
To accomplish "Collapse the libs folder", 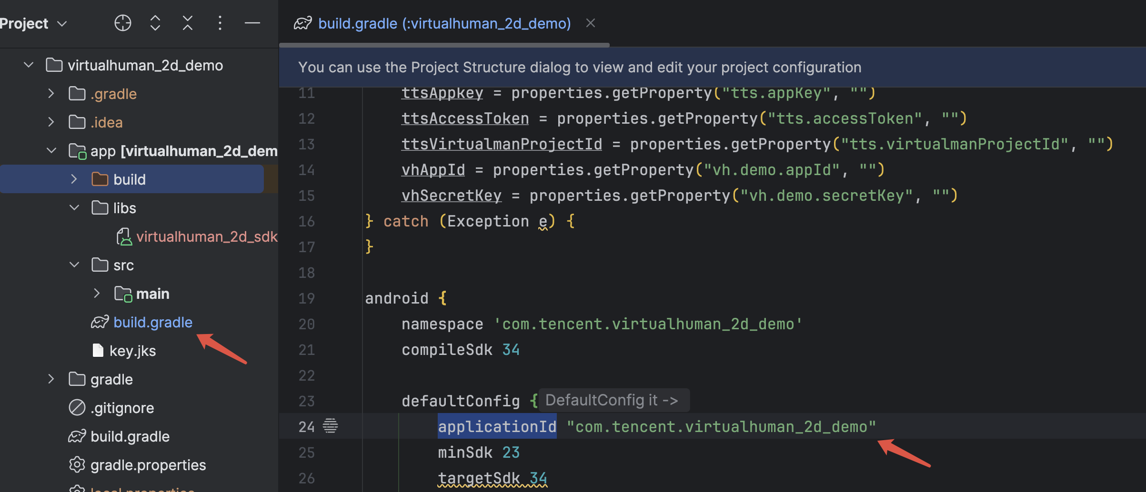I will [x=74, y=208].
